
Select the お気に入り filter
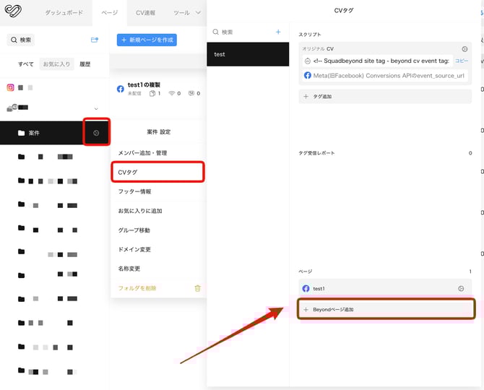tap(56, 64)
